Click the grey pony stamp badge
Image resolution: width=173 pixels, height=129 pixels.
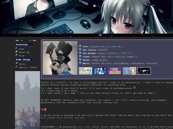(x=86, y=71)
